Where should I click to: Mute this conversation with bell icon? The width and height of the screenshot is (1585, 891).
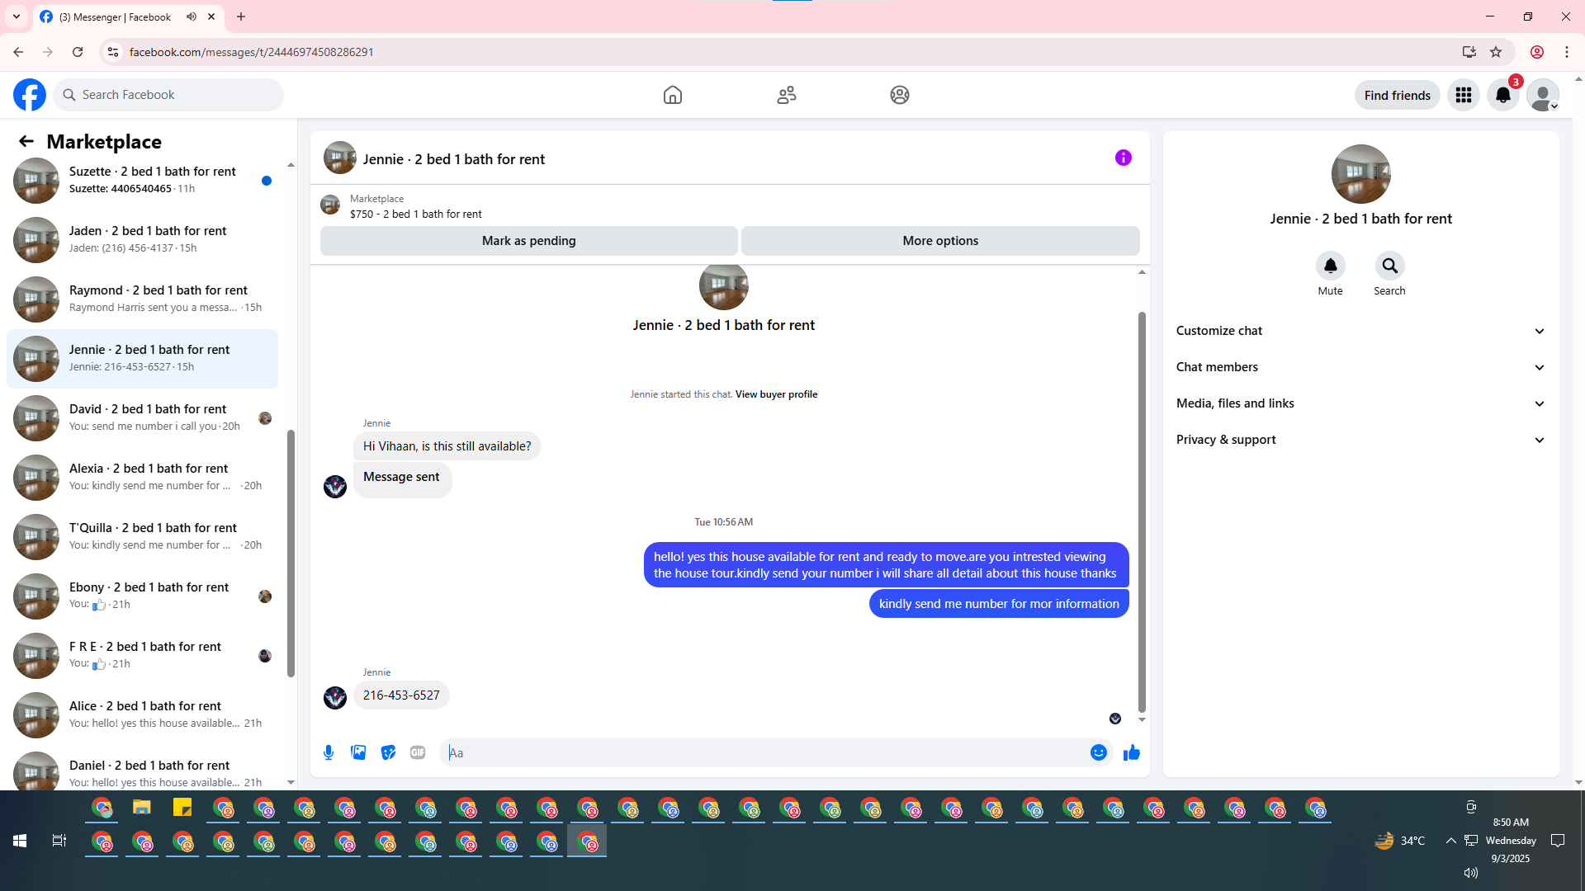point(1331,266)
